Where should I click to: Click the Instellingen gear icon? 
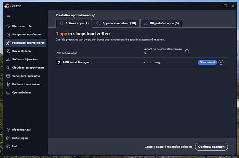[8, 138]
